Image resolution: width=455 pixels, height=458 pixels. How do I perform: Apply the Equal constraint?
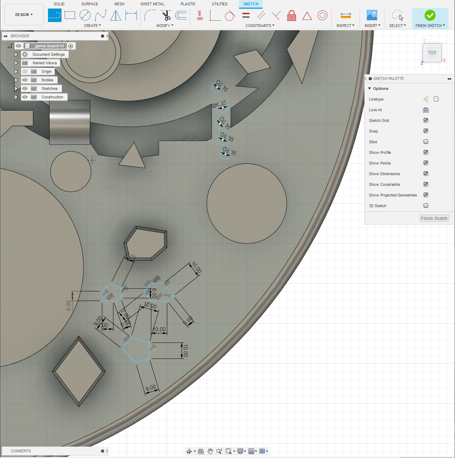(246, 15)
